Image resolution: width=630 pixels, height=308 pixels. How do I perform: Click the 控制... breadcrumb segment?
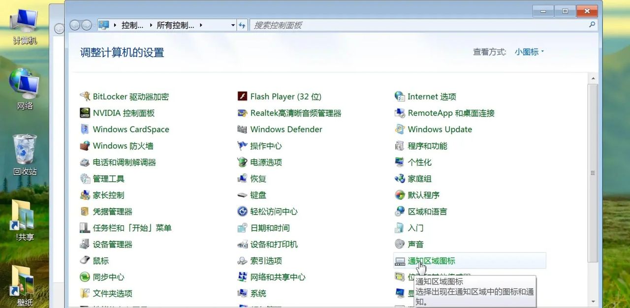click(132, 25)
